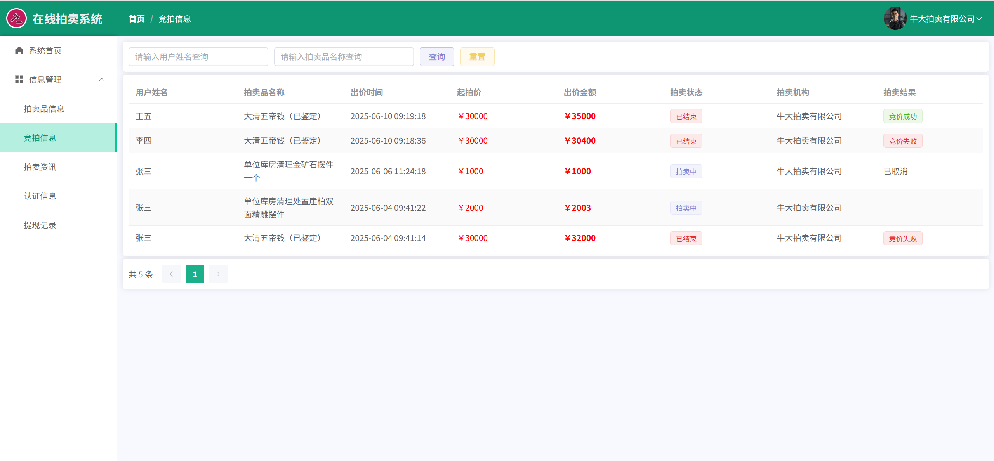The height and width of the screenshot is (461, 994).
Task: Click the 首页 breadcrumb link
Action: click(x=137, y=19)
